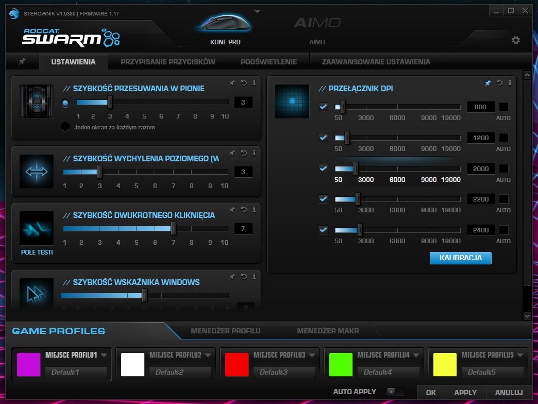Show info for vertical scroll speed

[x=254, y=82]
